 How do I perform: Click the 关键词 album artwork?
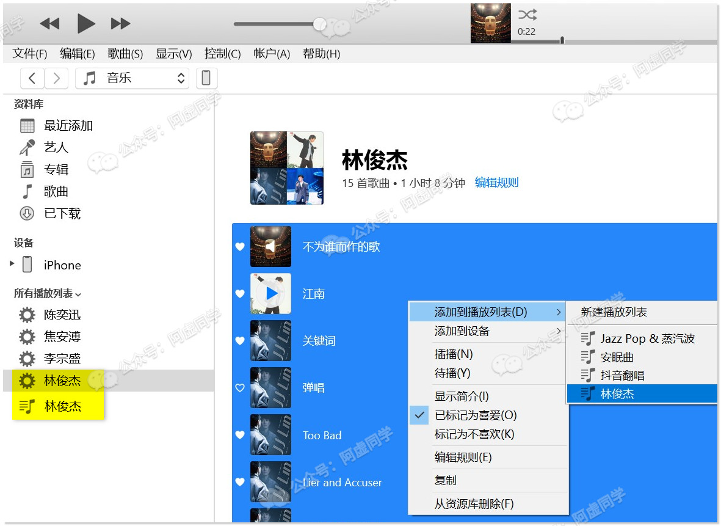pyautogui.click(x=271, y=340)
